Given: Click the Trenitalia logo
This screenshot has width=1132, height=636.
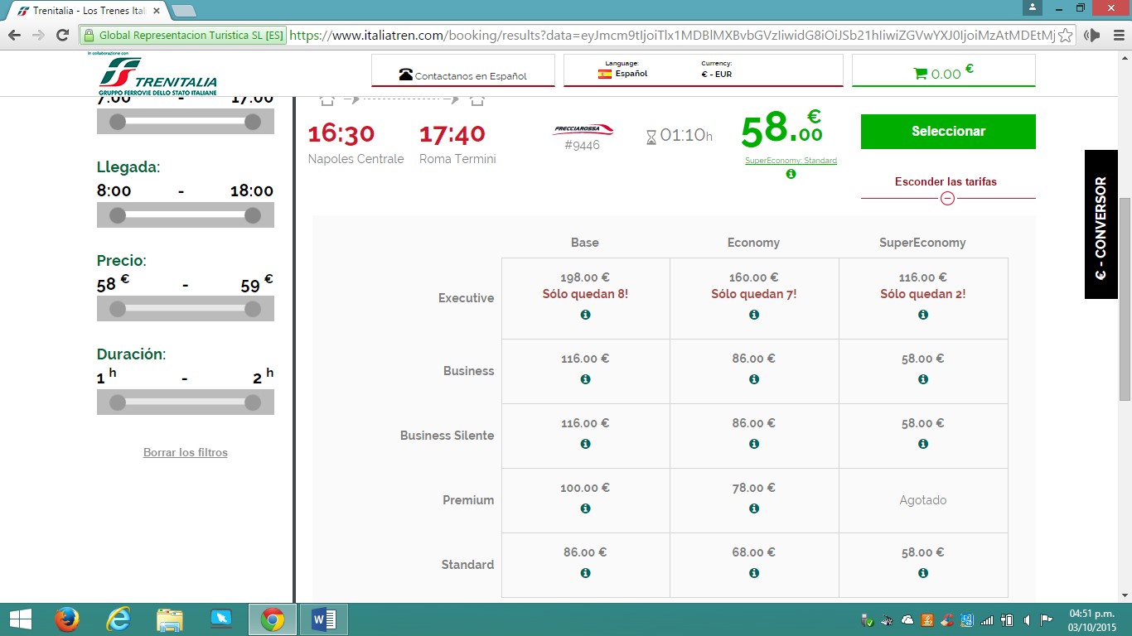Looking at the screenshot, I should pos(157,76).
